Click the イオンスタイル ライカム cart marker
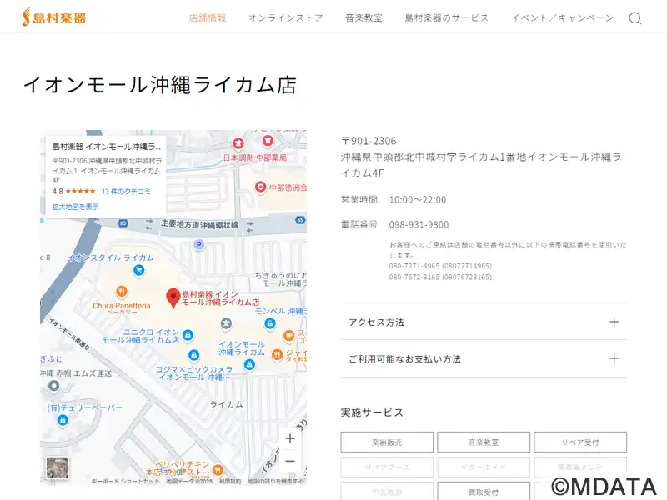Viewport: 667px width, 500px height. (138, 270)
